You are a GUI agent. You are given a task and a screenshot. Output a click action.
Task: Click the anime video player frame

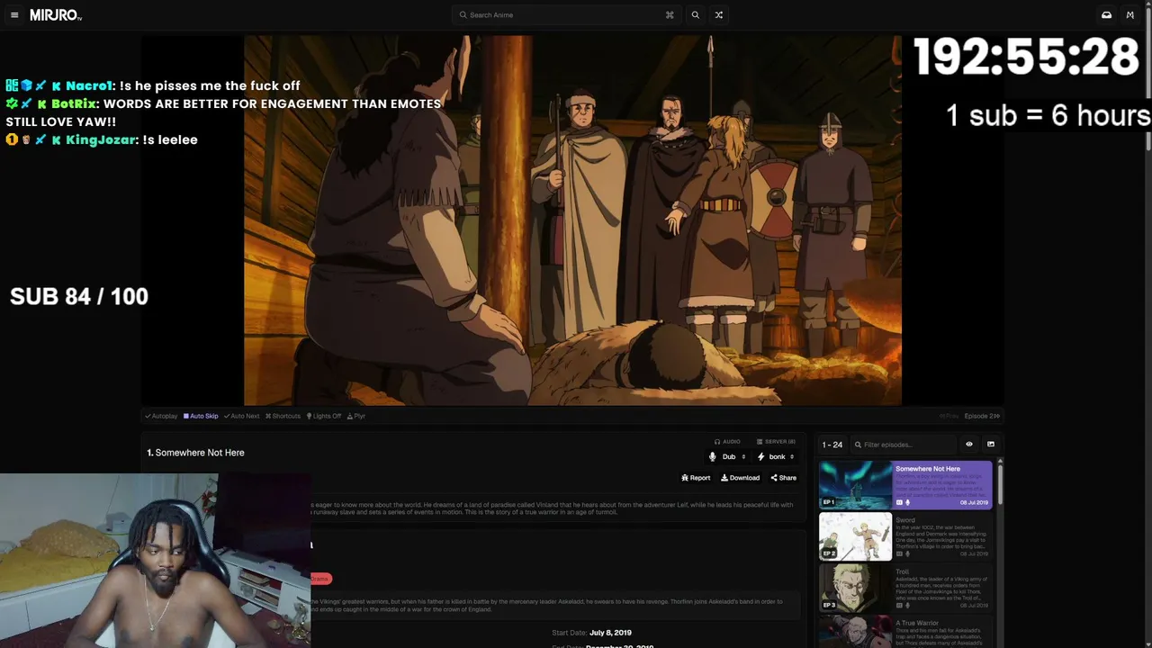tap(572, 220)
